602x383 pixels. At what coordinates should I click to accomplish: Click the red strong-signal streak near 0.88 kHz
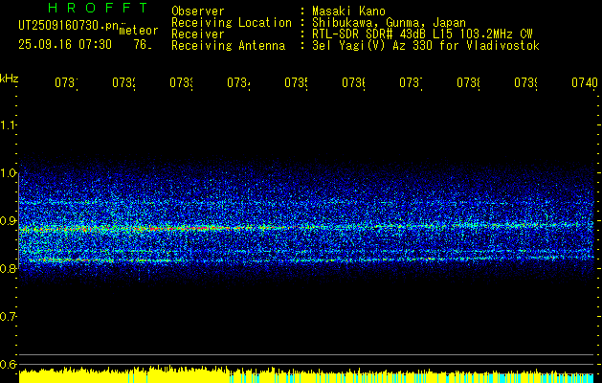(x=185, y=228)
